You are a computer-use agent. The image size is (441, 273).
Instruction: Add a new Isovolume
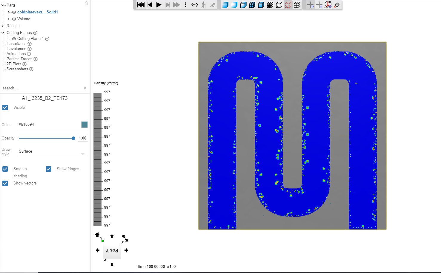(x=30, y=49)
